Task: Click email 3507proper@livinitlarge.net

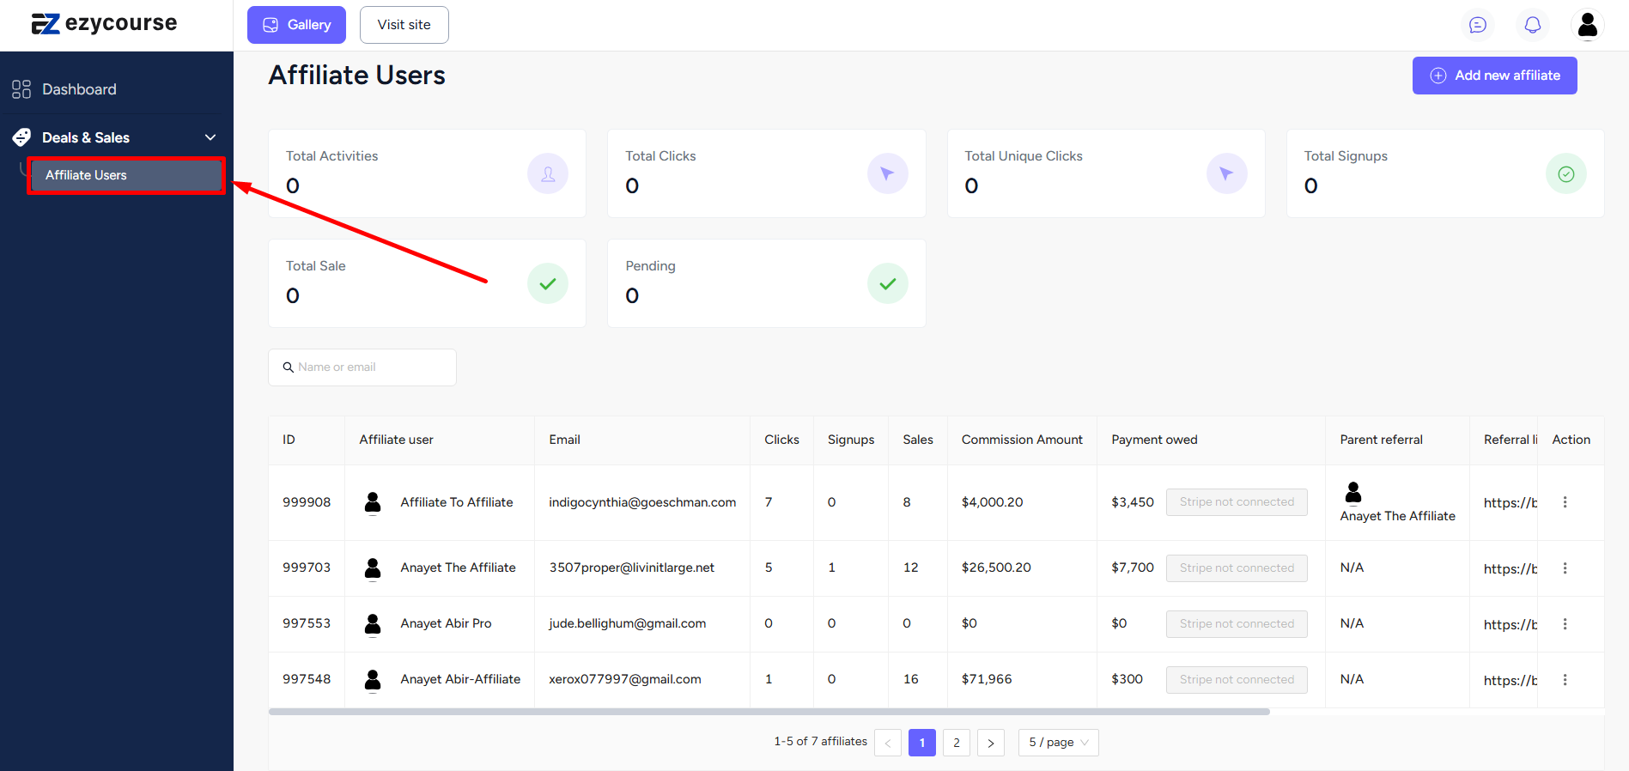Action: [x=632, y=568]
